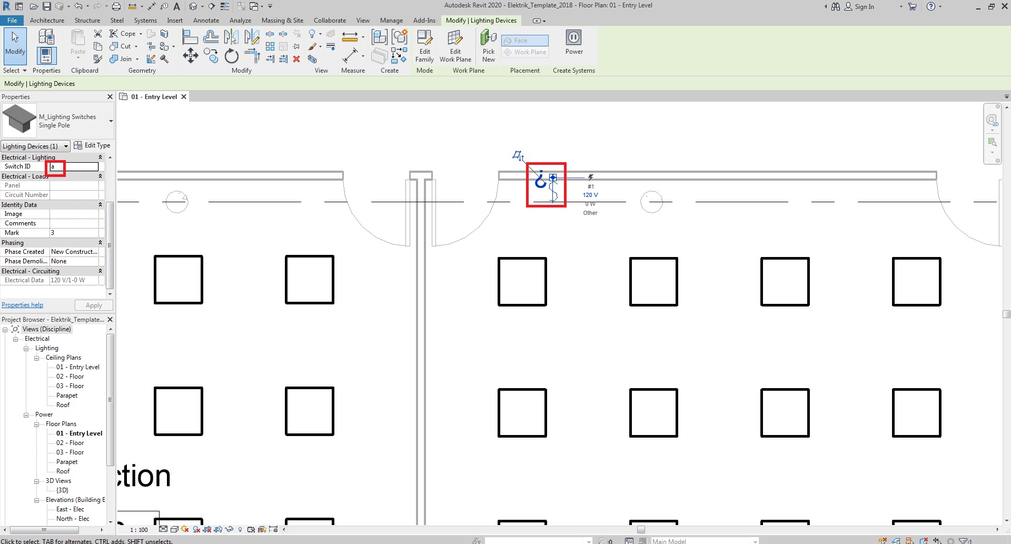Open the Edit Family tool
This screenshot has height=544, width=1011.
[x=424, y=46]
